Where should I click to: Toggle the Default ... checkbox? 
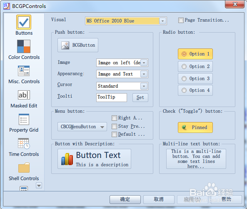point(114,134)
